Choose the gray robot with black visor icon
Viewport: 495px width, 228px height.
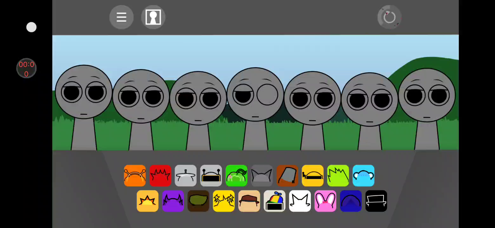tap(211, 176)
